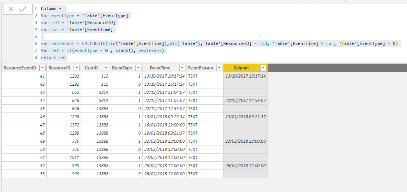Cancel the formula edit with X icon

coord(11,9)
